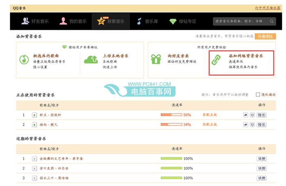Click the music library search input field
286x186 pixels.
point(241,21)
